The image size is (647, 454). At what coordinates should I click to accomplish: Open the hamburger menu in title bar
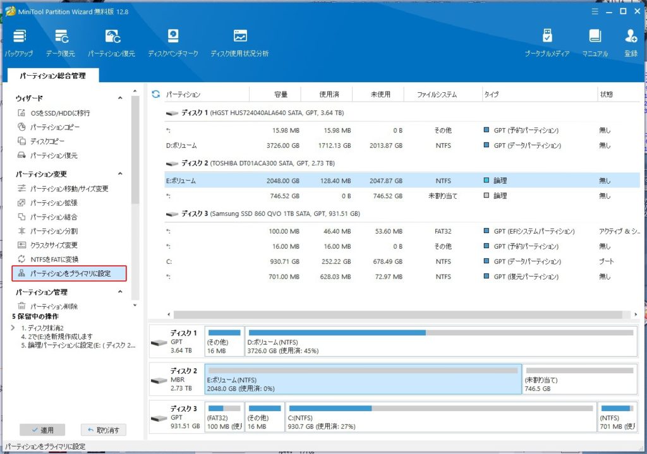[594, 11]
